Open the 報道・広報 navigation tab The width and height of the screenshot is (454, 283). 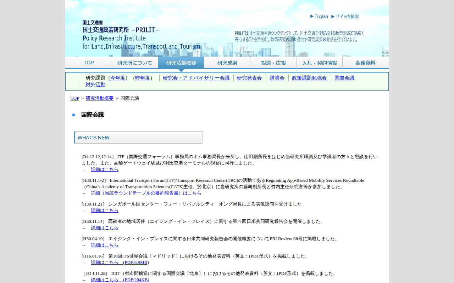coord(273,63)
